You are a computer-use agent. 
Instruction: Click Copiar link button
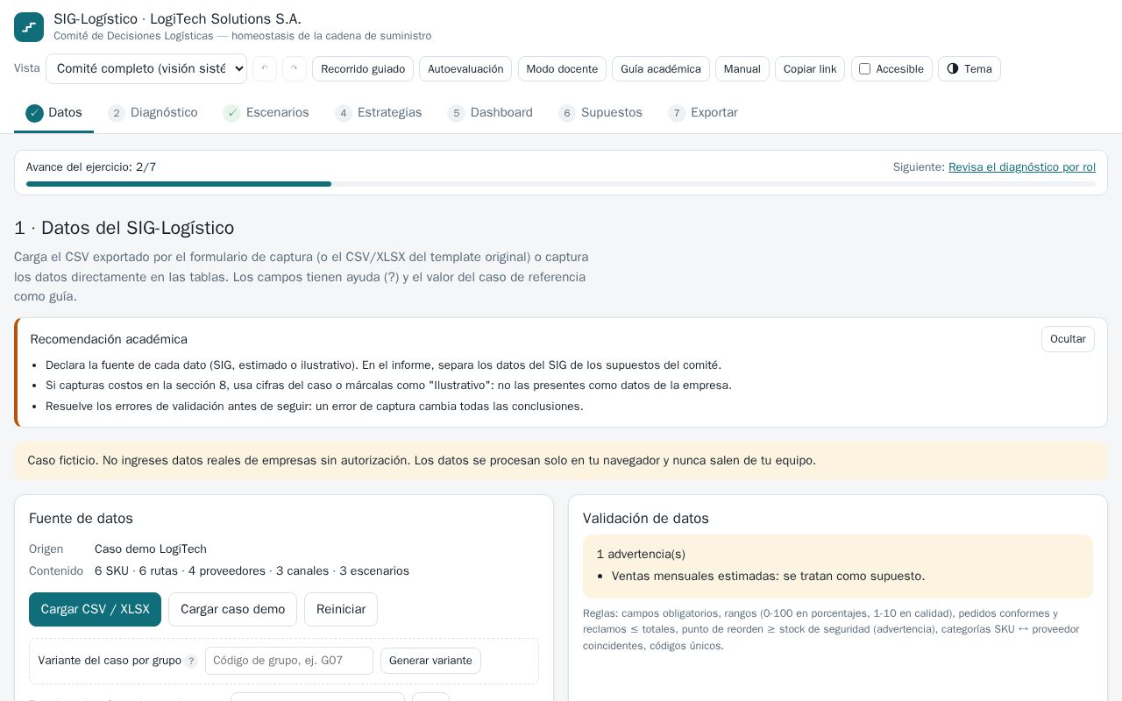click(810, 69)
